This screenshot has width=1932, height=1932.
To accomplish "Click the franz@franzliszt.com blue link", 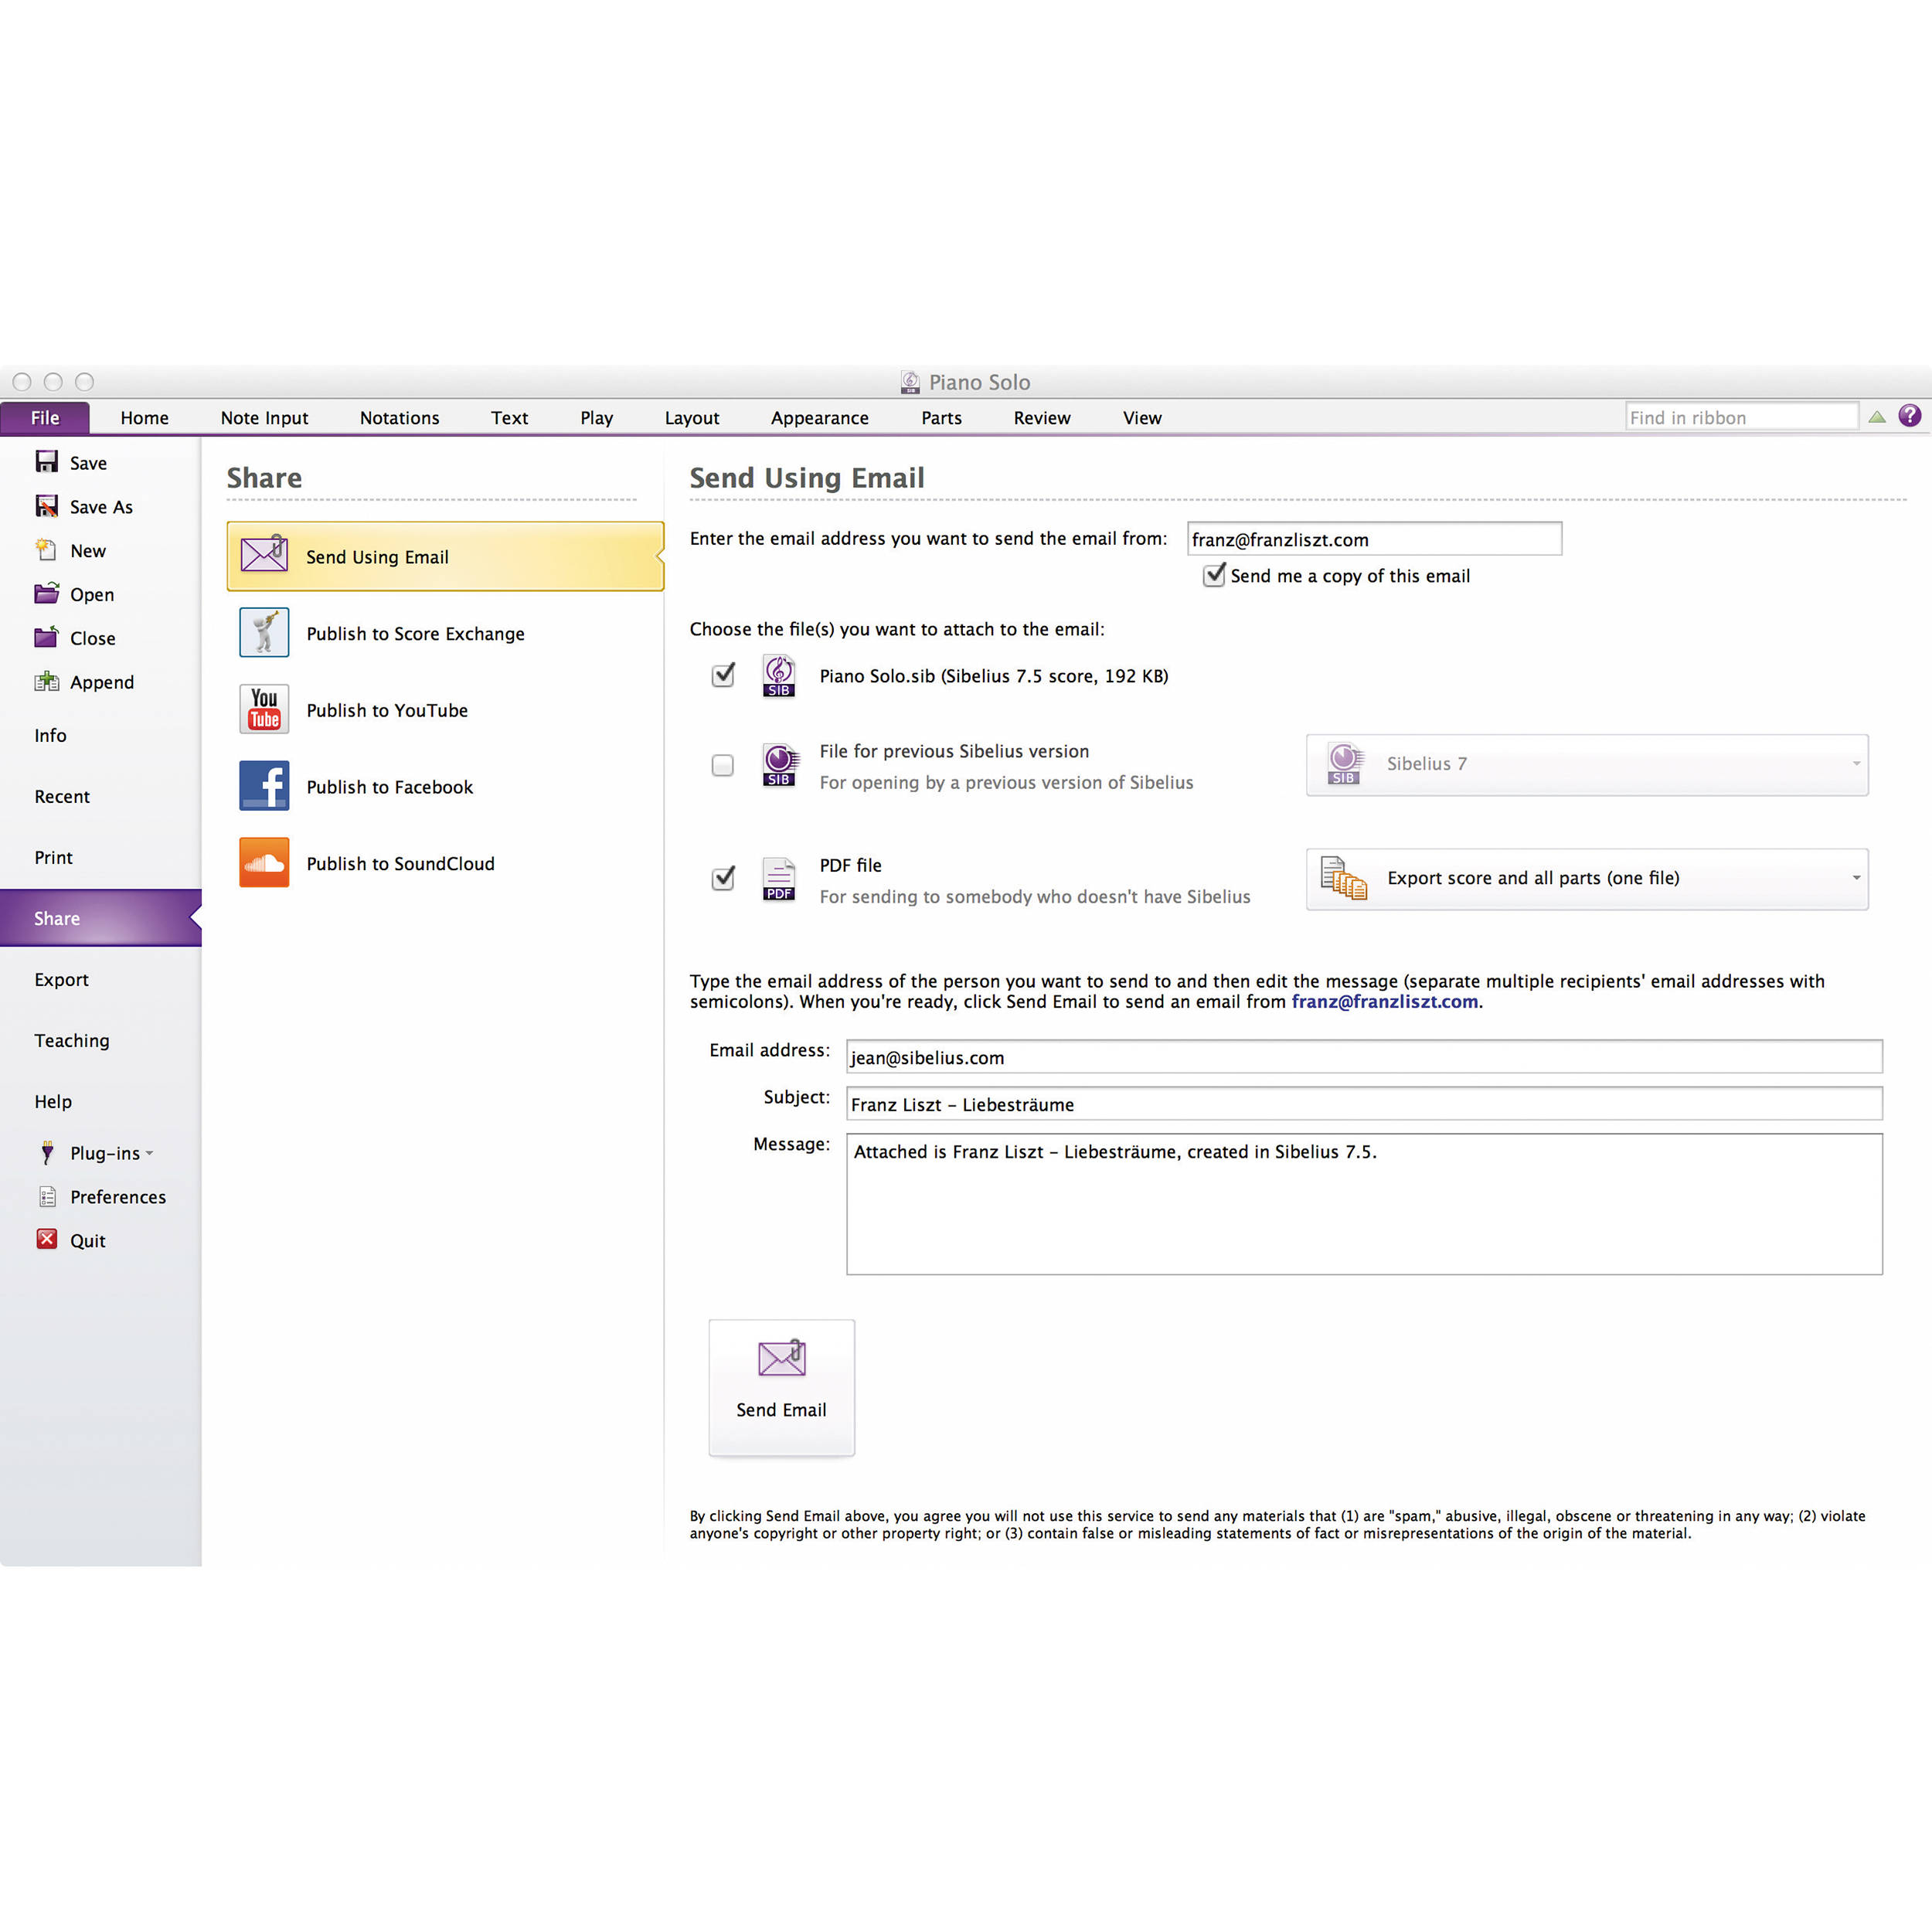I will tap(1384, 1001).
